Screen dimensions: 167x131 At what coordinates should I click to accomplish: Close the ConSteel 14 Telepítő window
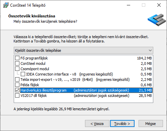point(159,5)
